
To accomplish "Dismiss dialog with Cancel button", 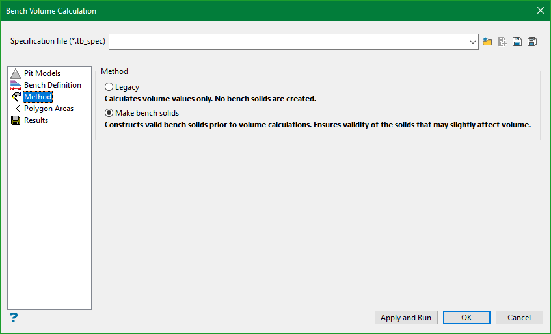I will click(x=519, y=318).
